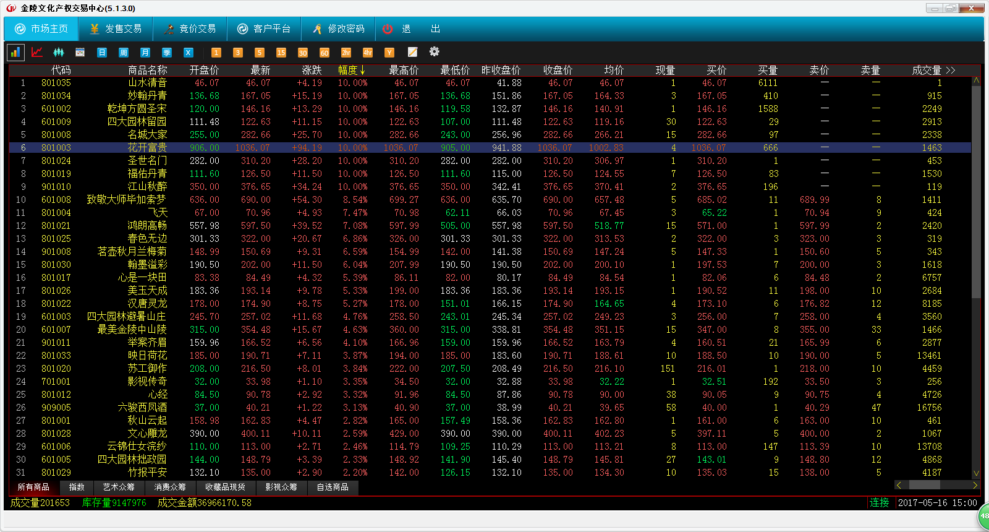The height and width of the screenshot is (532, 989).
Task: Switch to 自选商品 tab
Action: [333, 487]
